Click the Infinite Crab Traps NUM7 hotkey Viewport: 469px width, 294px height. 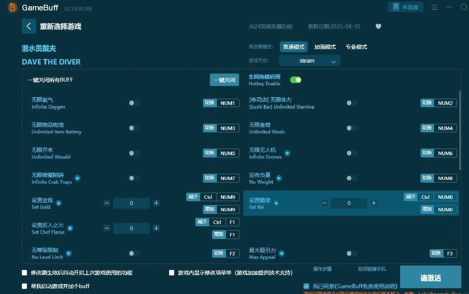tap(221, 178)
